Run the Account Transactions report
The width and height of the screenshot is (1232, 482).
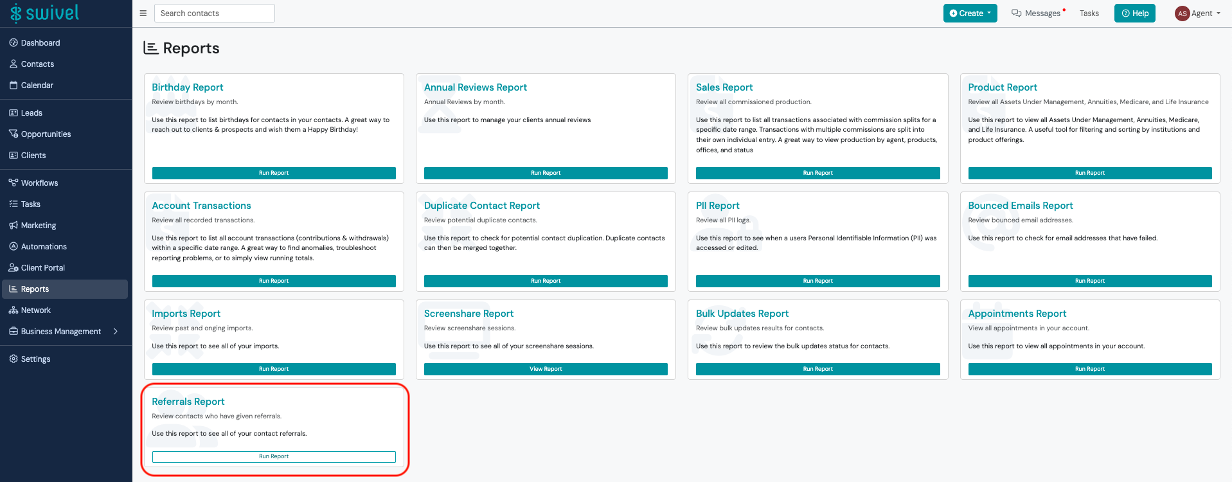tap(274, 281)
